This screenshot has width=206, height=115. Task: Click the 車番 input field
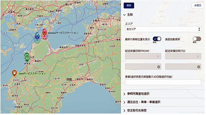point(163,82)
